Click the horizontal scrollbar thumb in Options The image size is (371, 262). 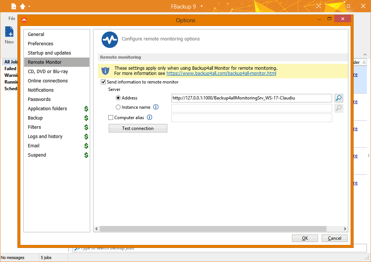(213, 229)
